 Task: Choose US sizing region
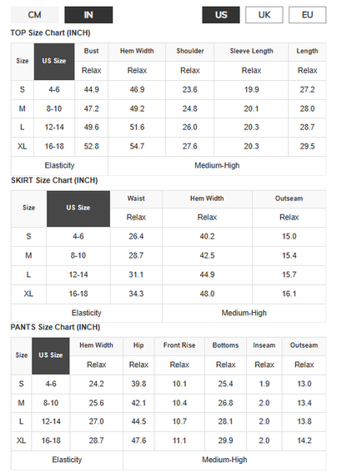click(221, 15)
